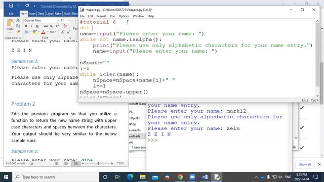Switch Word to Web Layout view
The image size is (324, 182).
(76, 163)
